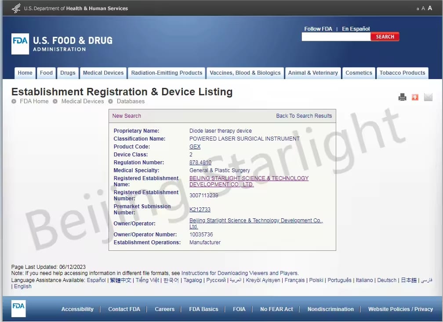Select Kreyòl Ayisyen language assistance
The width and height of the screenshot is (443, 322).
[263, 280]
